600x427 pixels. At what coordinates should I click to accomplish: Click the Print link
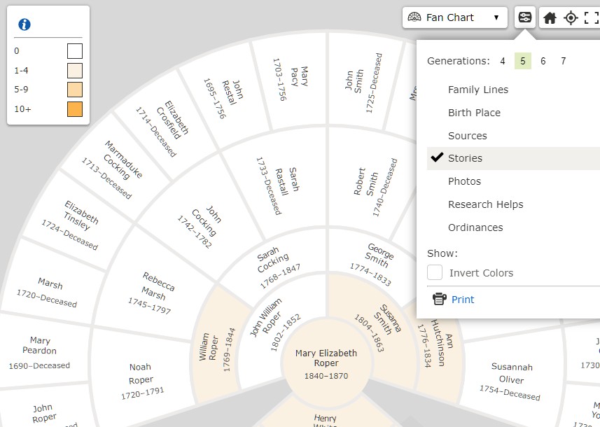(463, 299)
